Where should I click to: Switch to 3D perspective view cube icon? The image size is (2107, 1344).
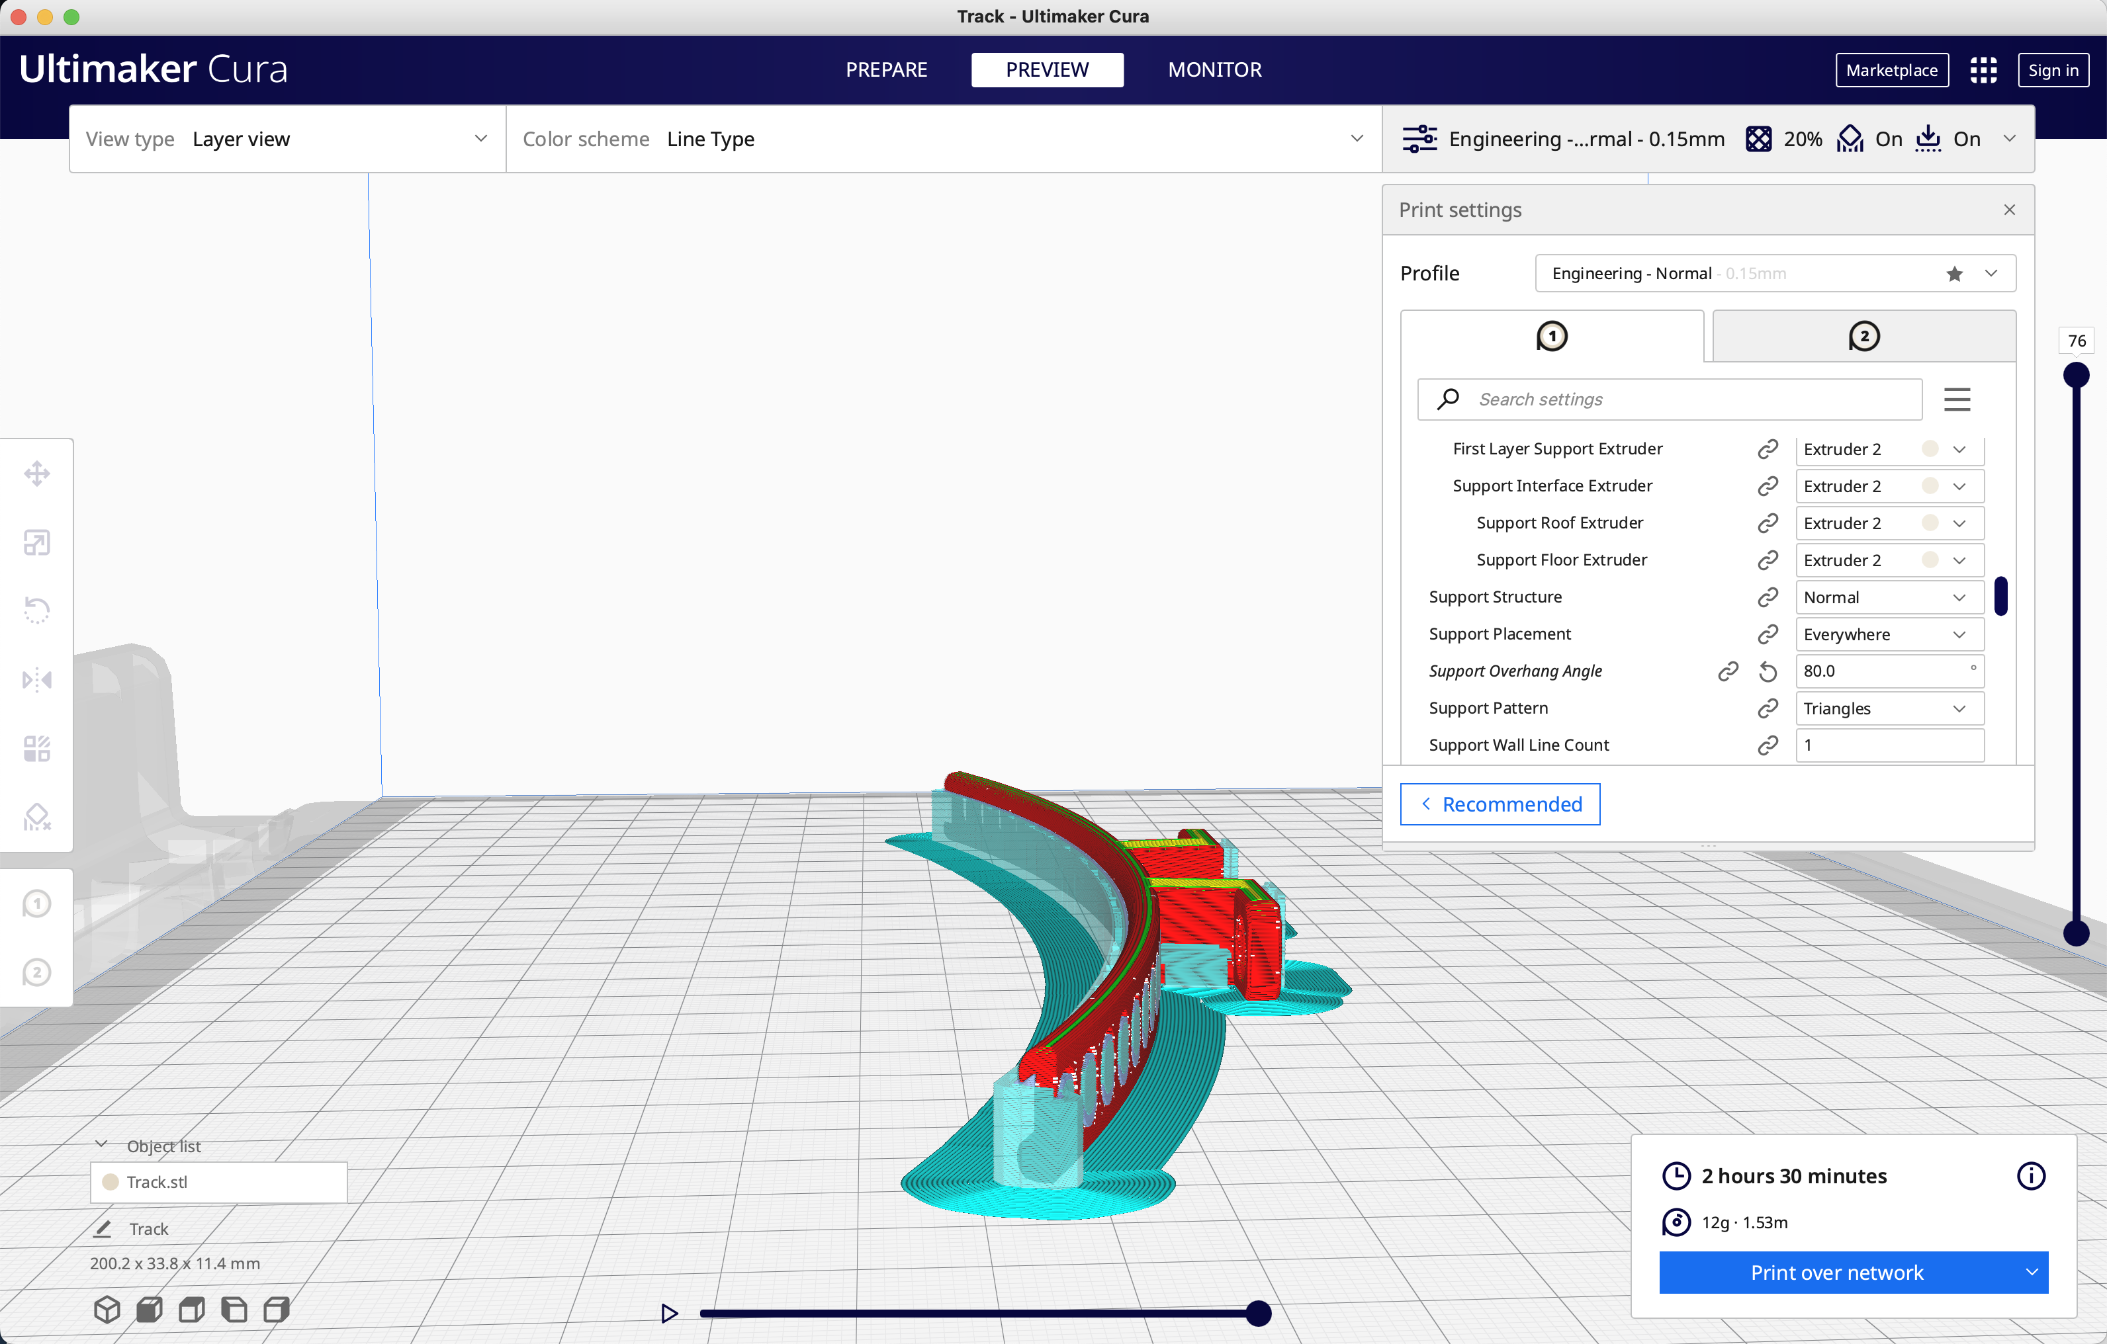click(x=107, y=1309)
